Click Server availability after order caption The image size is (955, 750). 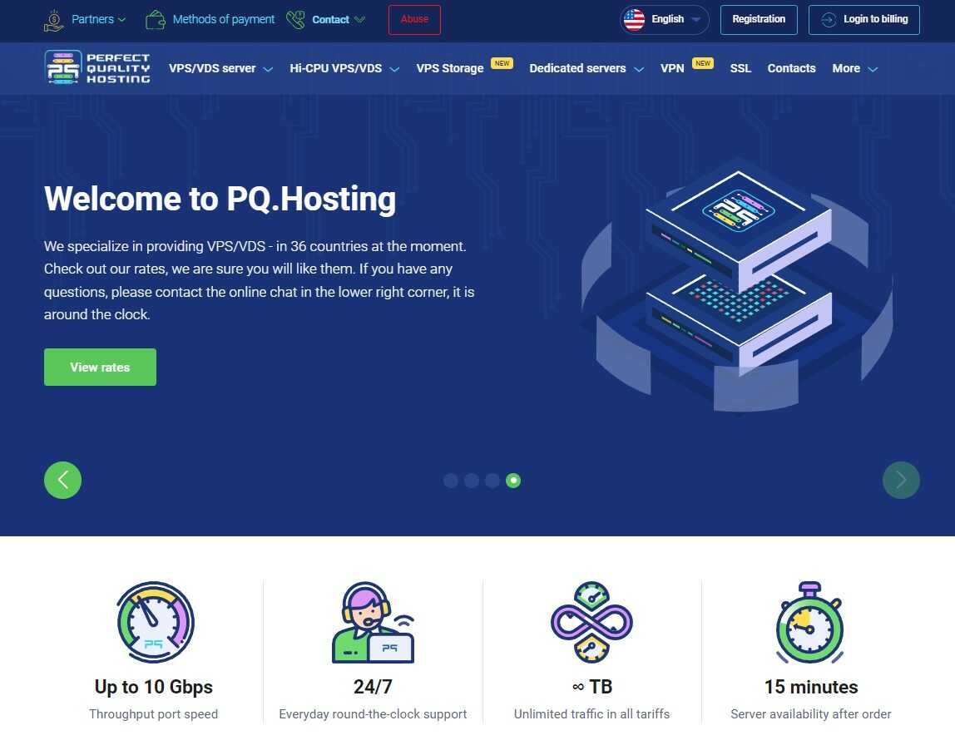pyautogui.click(x=811, y=714)
